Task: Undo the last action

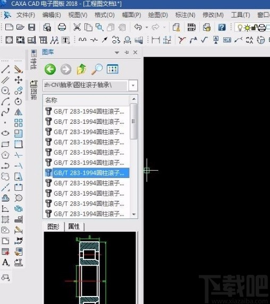Action: 138,27
